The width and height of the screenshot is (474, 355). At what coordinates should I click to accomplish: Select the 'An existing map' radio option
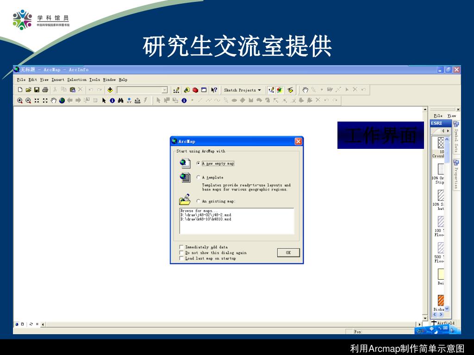click(x=198, y=201)
